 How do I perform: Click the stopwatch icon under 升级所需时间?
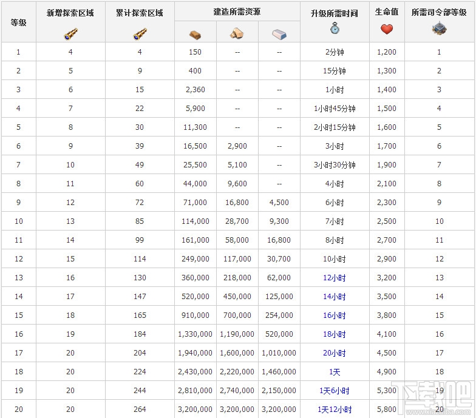(335, 28)
